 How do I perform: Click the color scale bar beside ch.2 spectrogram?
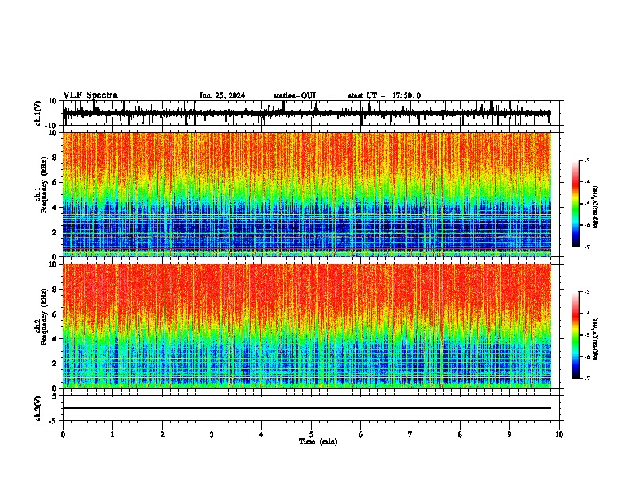(x=576, y=335)
